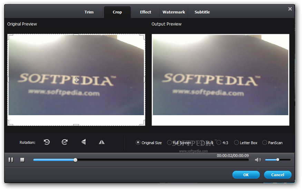The height and width of the screenshot is (190, 302).
Task: Click the flip vertical icon
Action: 84,142
